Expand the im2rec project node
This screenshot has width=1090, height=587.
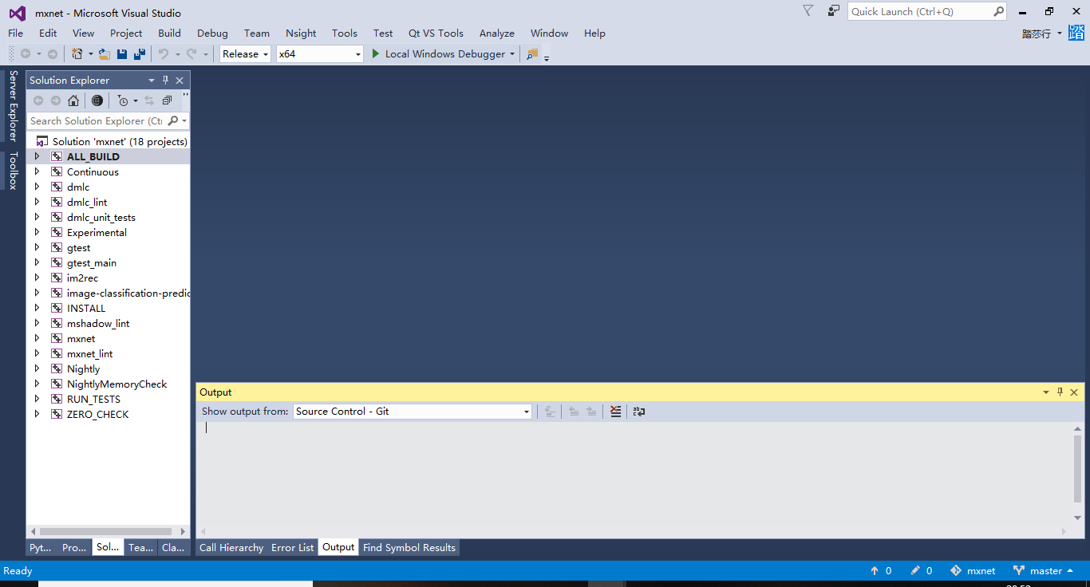pyautogui.click(x=37, y=278)
